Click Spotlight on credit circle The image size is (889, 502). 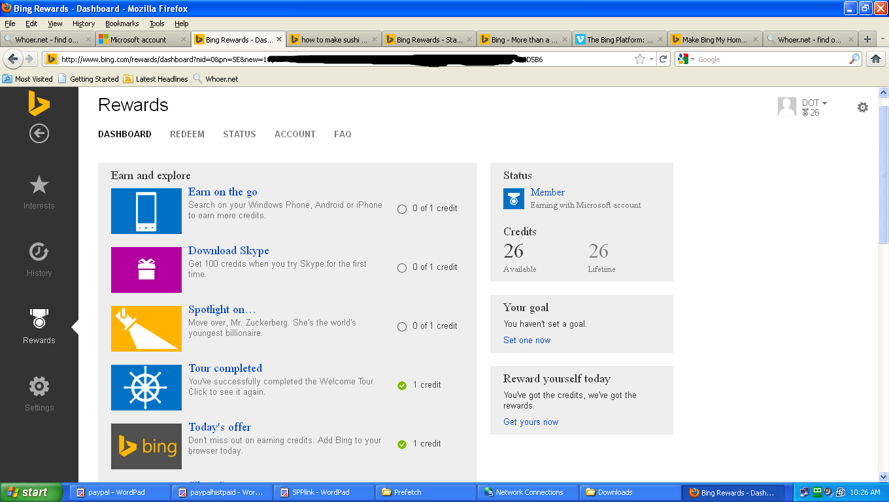pyautogui.click(x=402, y=327)
